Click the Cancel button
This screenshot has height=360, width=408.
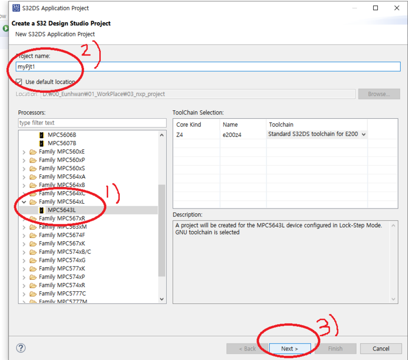[x=381, y=348]
